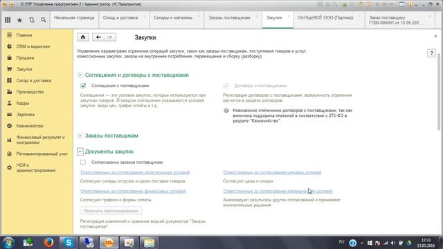Close the Закупки form with X
Image resolution: width=443 pixels, height=249 pixels.
(x=435, y=36)
